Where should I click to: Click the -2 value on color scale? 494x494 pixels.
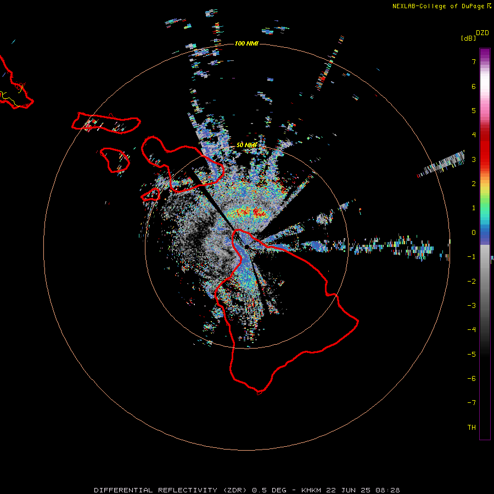[x=471, y=282]
